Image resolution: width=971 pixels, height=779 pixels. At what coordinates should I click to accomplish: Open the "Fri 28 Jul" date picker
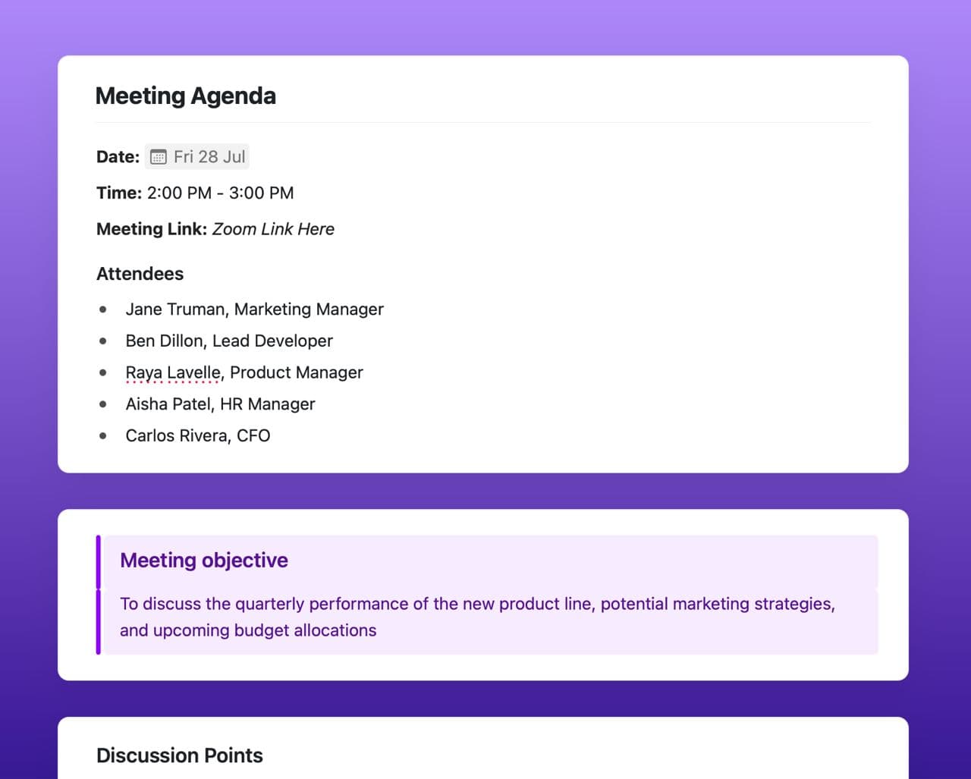[x=209, y=157]
